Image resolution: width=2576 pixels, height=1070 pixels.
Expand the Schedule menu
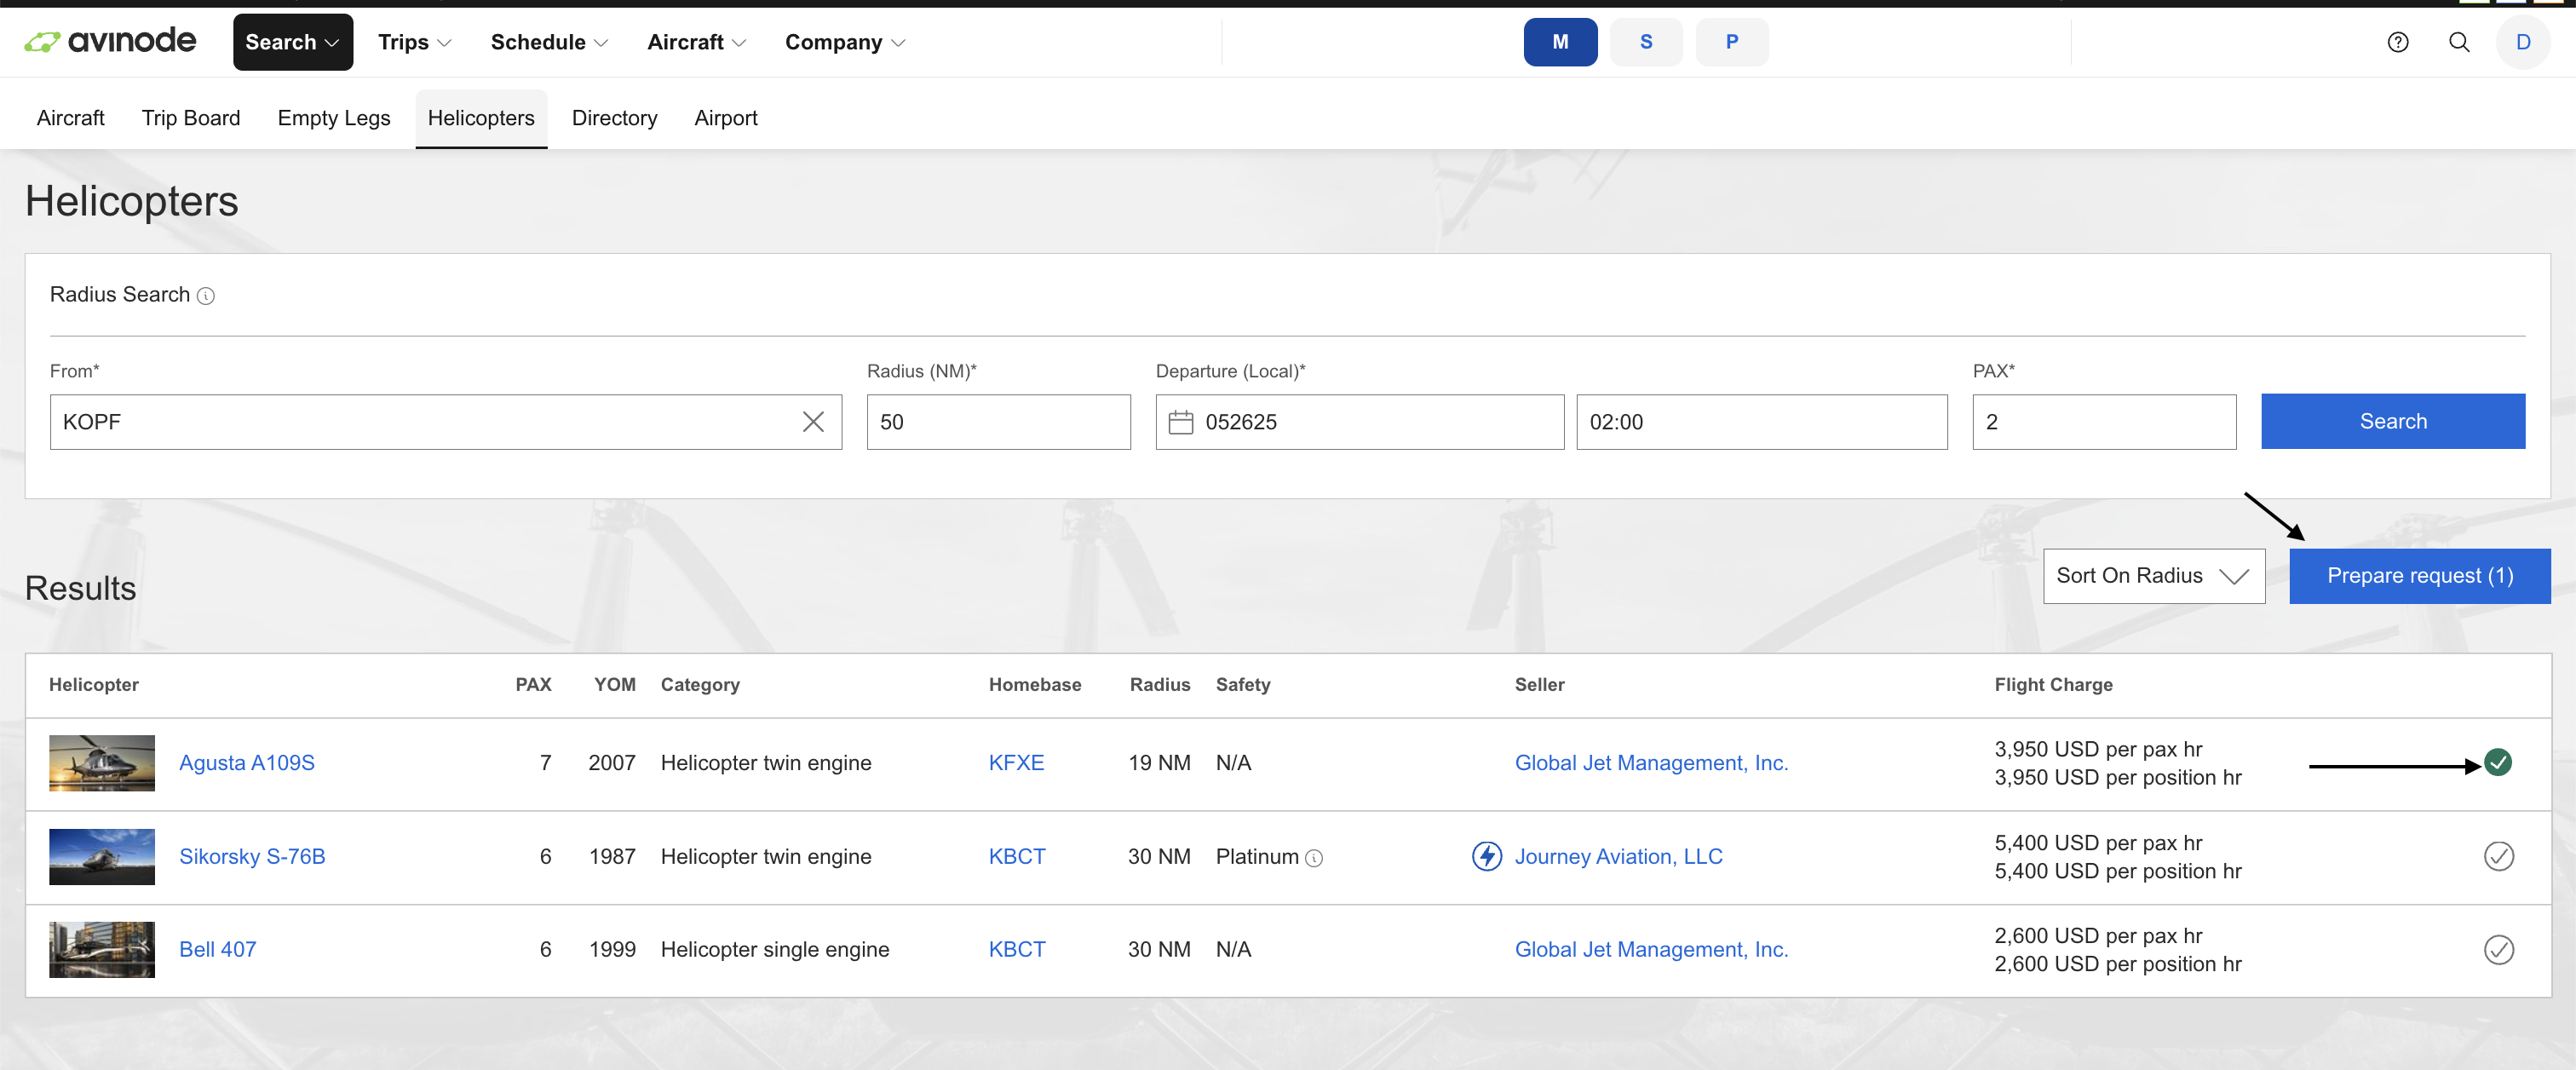(x=548, y=42)
